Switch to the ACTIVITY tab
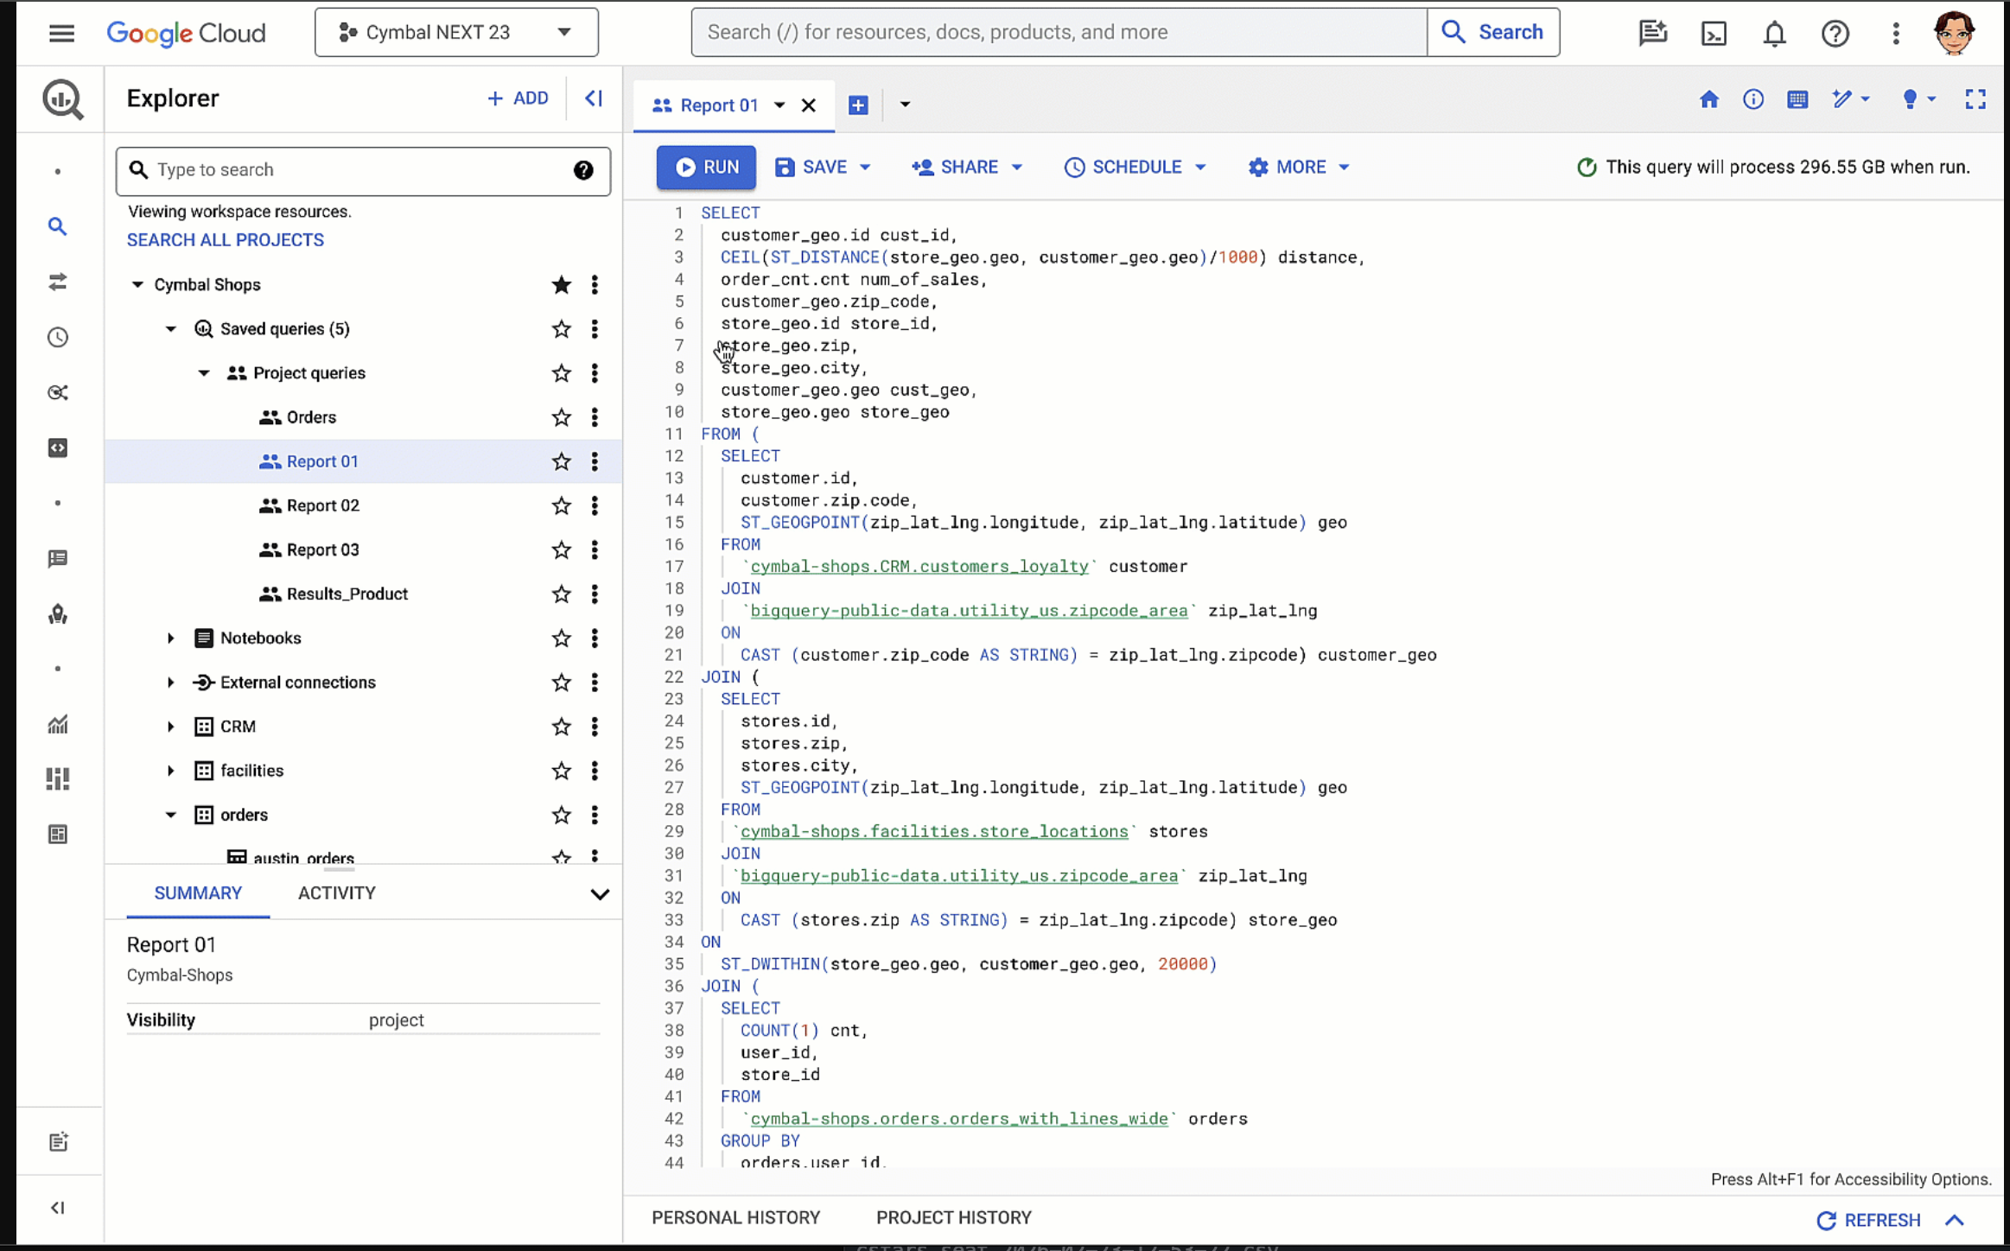The height and width of the screenshot is (1251, 2010). point(336,892)
